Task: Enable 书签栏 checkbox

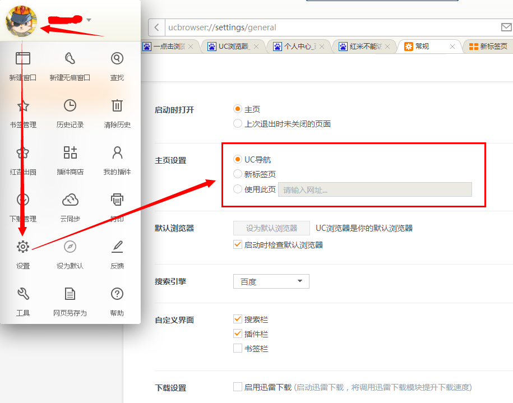Action: [238, 348]
